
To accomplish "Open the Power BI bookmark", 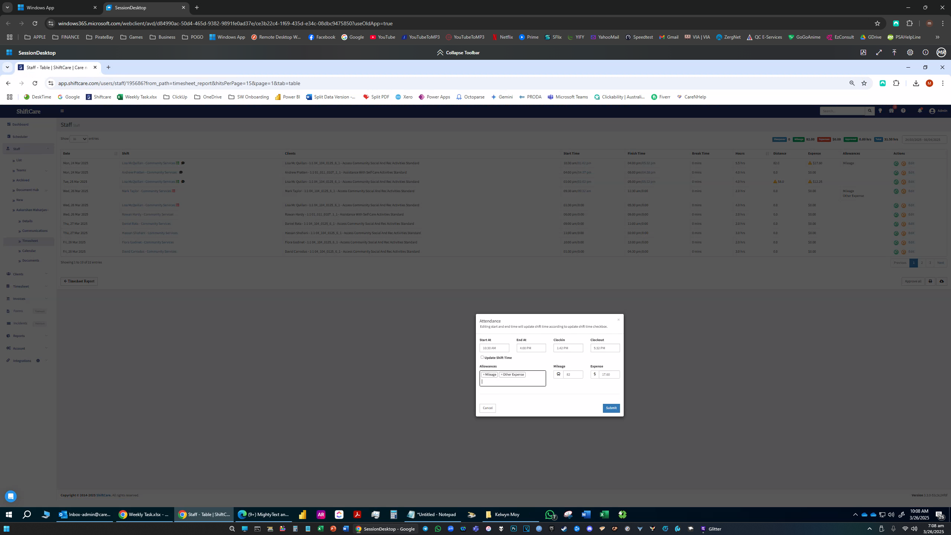I will click(287, 97).
